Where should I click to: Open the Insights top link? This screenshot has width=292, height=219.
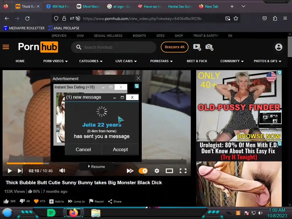click(x=139, y=36)
